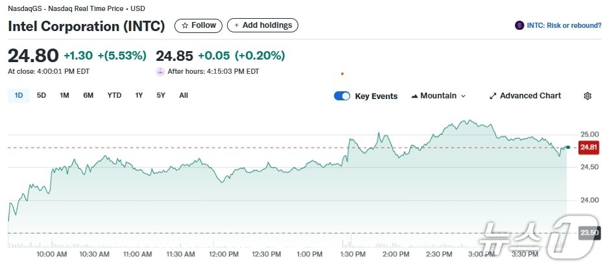Click the mountain chart type icon
607x268 pixels.
(x=414, y=96)
